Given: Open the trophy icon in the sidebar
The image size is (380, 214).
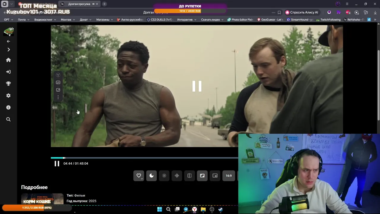Looking at the screenshot, I should point(8,84).
